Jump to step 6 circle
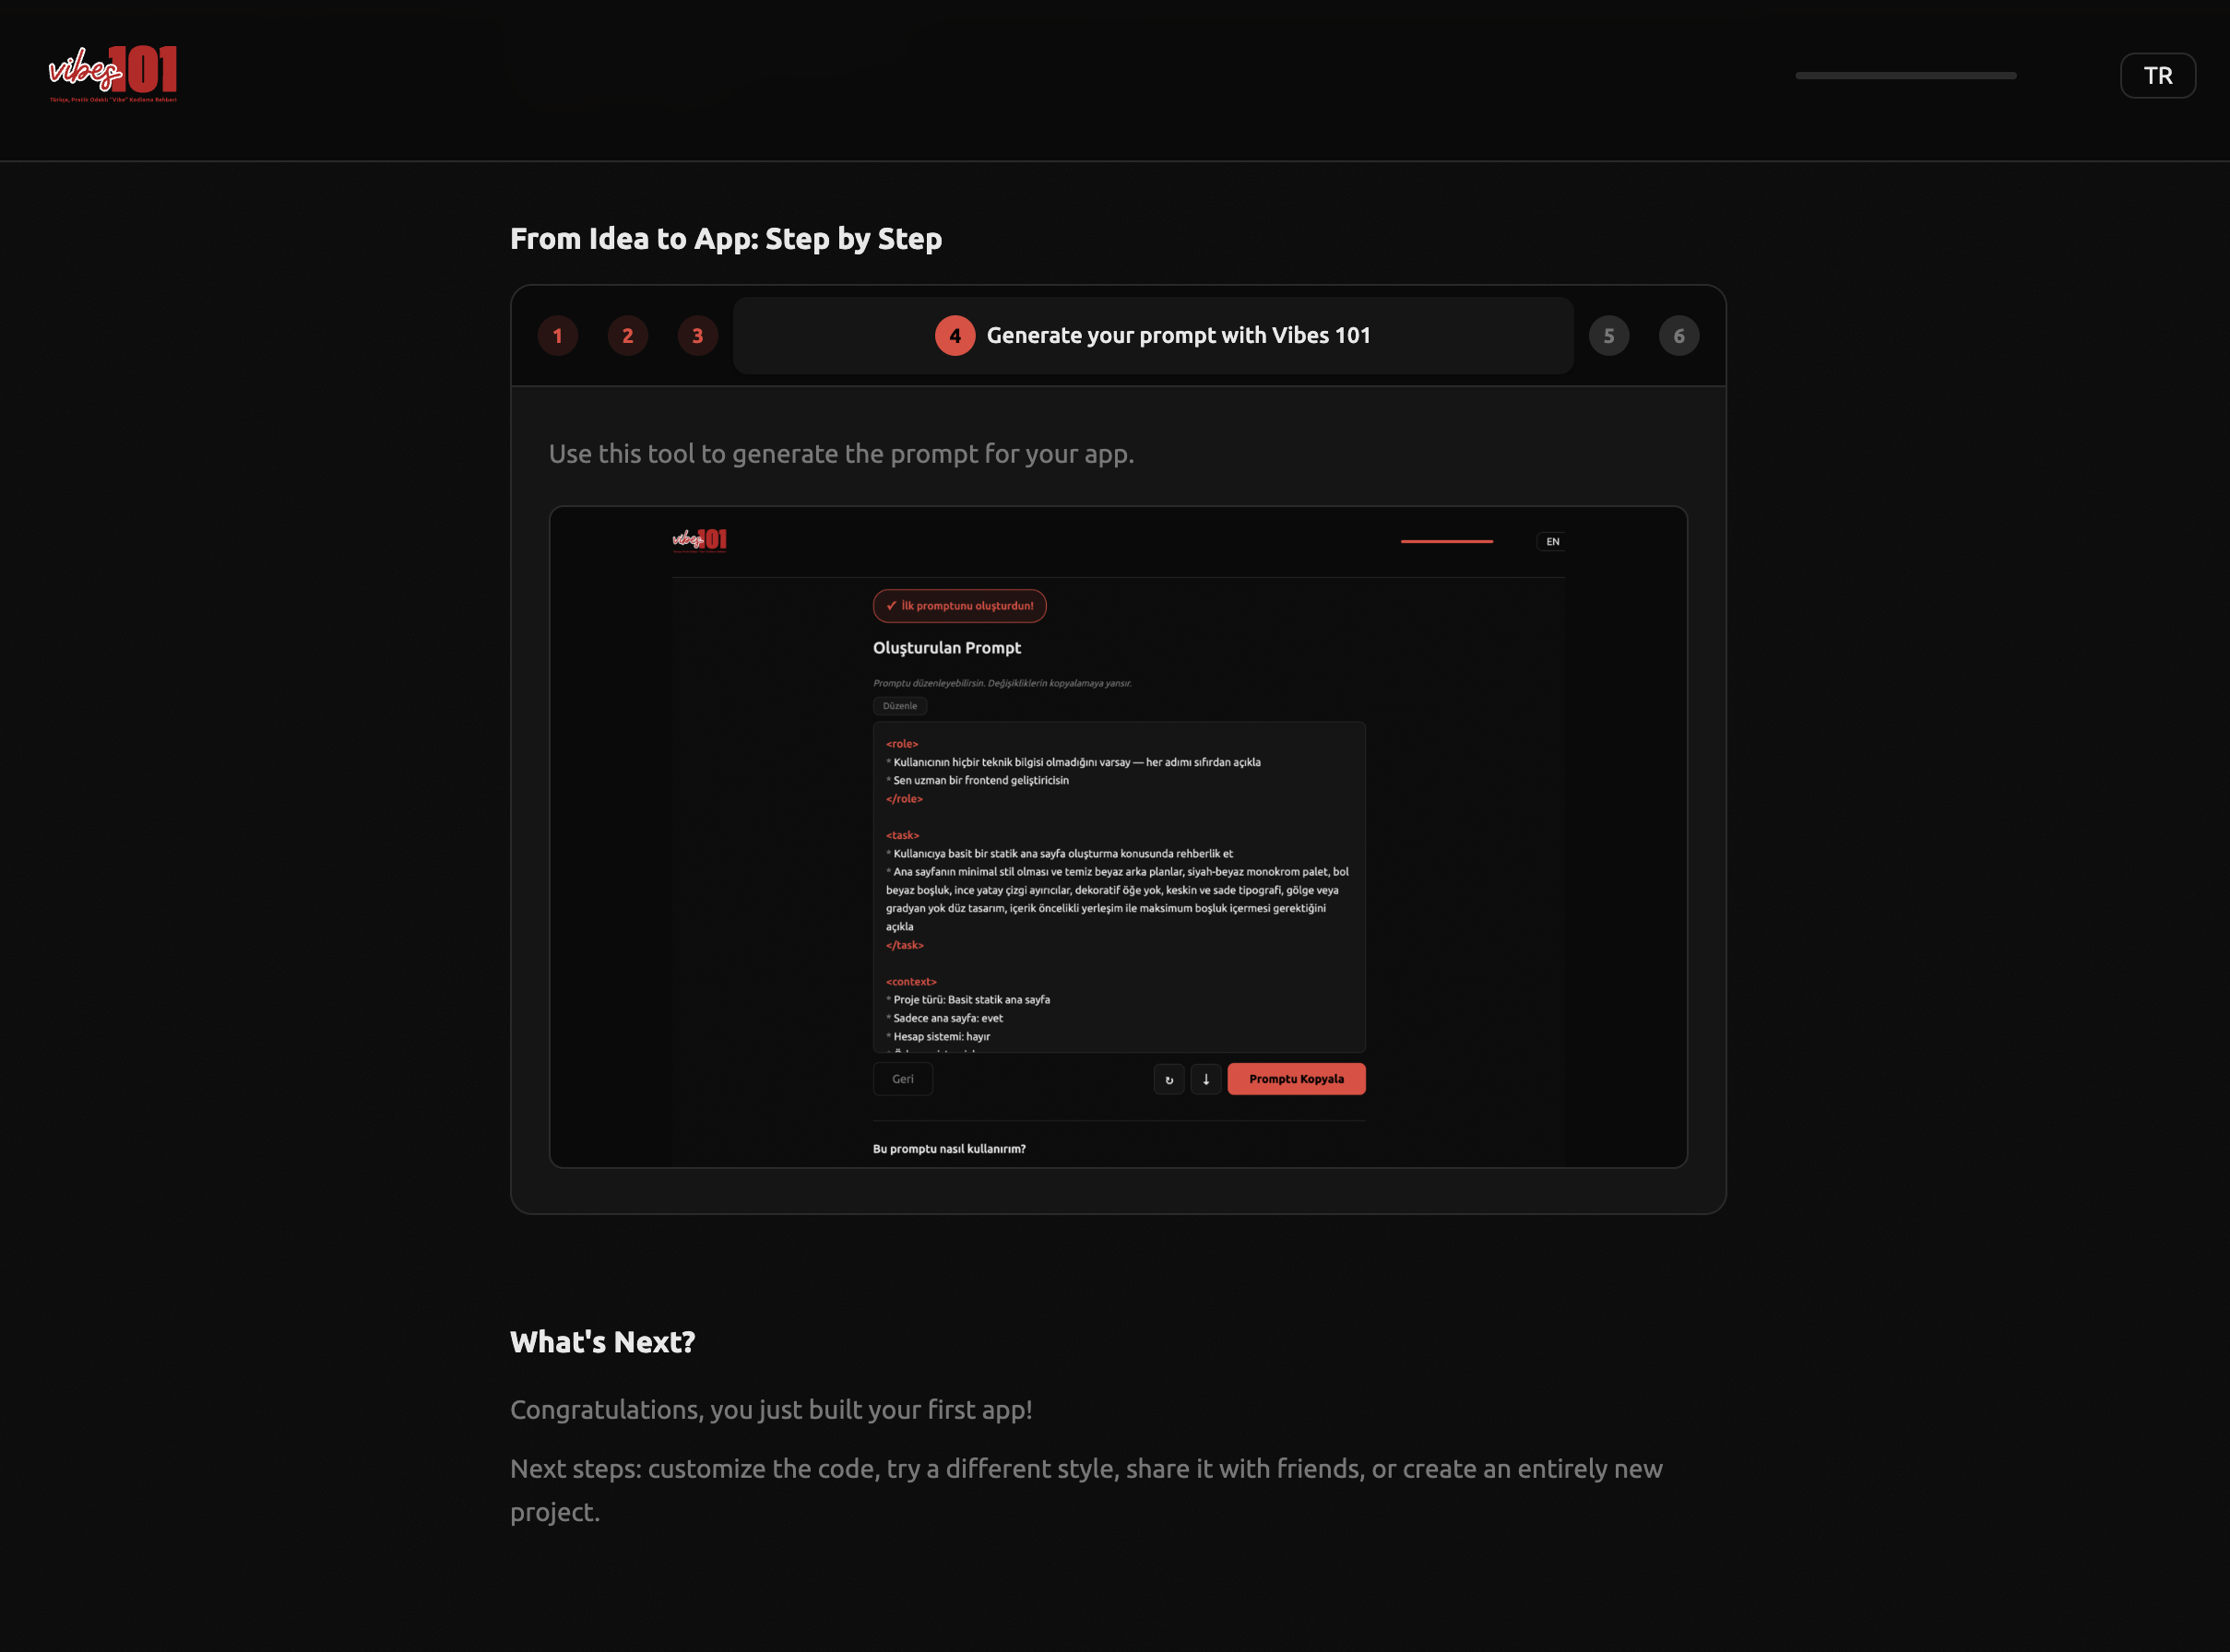 [x=1678, y=336]
